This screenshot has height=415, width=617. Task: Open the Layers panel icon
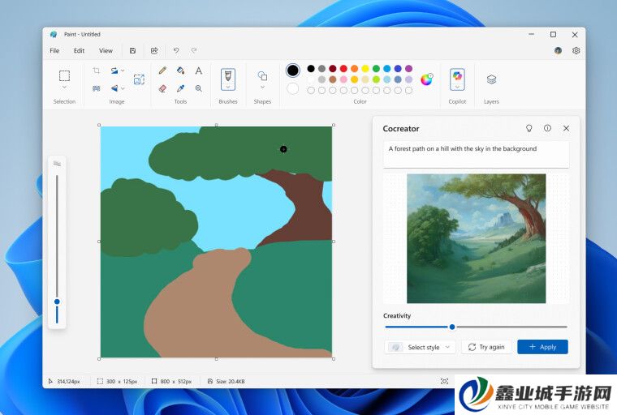(491, 79)
